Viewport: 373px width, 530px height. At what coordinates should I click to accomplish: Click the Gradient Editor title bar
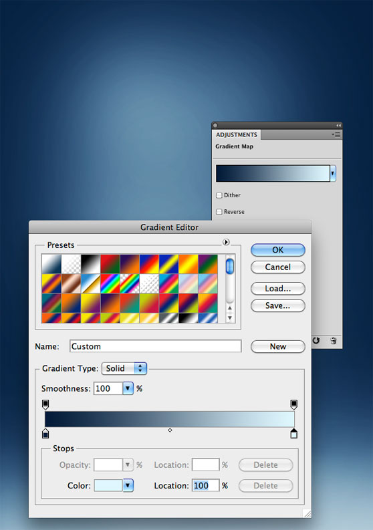[x=170, y=227]
